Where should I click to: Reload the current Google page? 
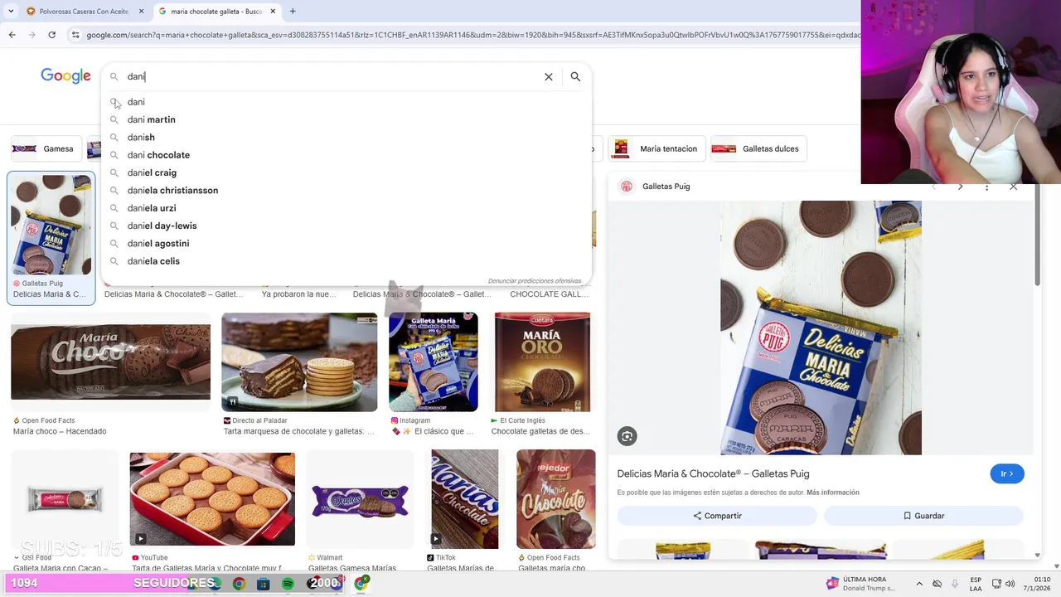(x=51, y=35)
